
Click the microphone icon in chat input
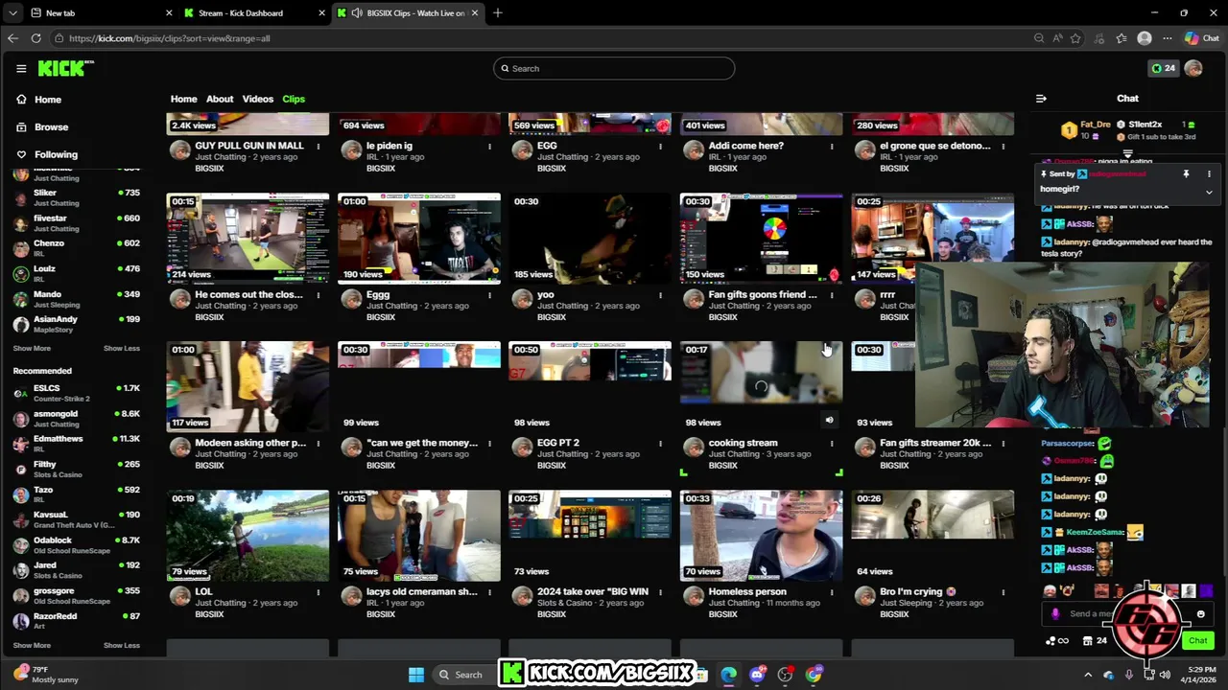1055,614
